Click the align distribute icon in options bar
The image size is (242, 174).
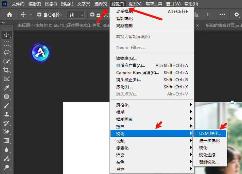pyautogui.click(x=208, y=15)
